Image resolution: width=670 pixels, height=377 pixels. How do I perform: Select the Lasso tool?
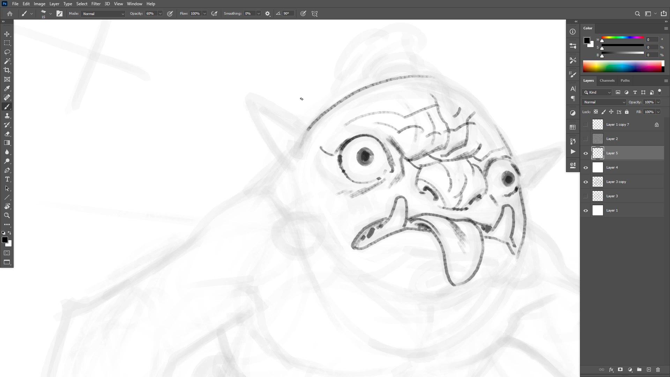point(7,52)
